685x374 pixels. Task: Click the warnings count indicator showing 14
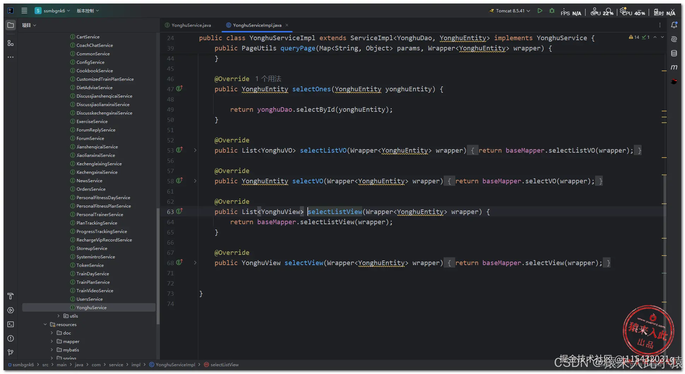[634, 37]
